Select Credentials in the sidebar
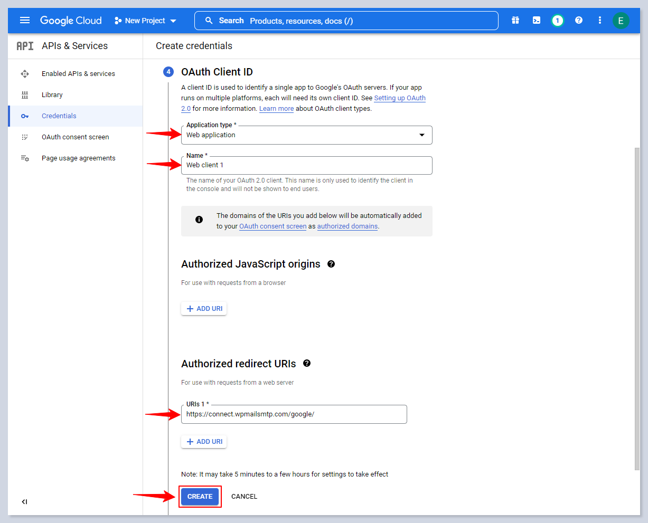The image size is (648, 523). pos(76,116)
